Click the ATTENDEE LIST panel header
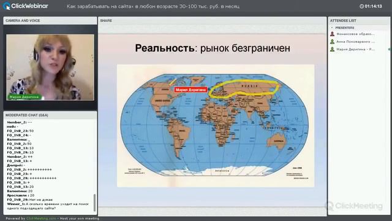The image size is (392, 221). (x=358, y=20)
